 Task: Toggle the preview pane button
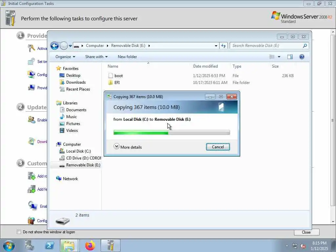(290, 57)
